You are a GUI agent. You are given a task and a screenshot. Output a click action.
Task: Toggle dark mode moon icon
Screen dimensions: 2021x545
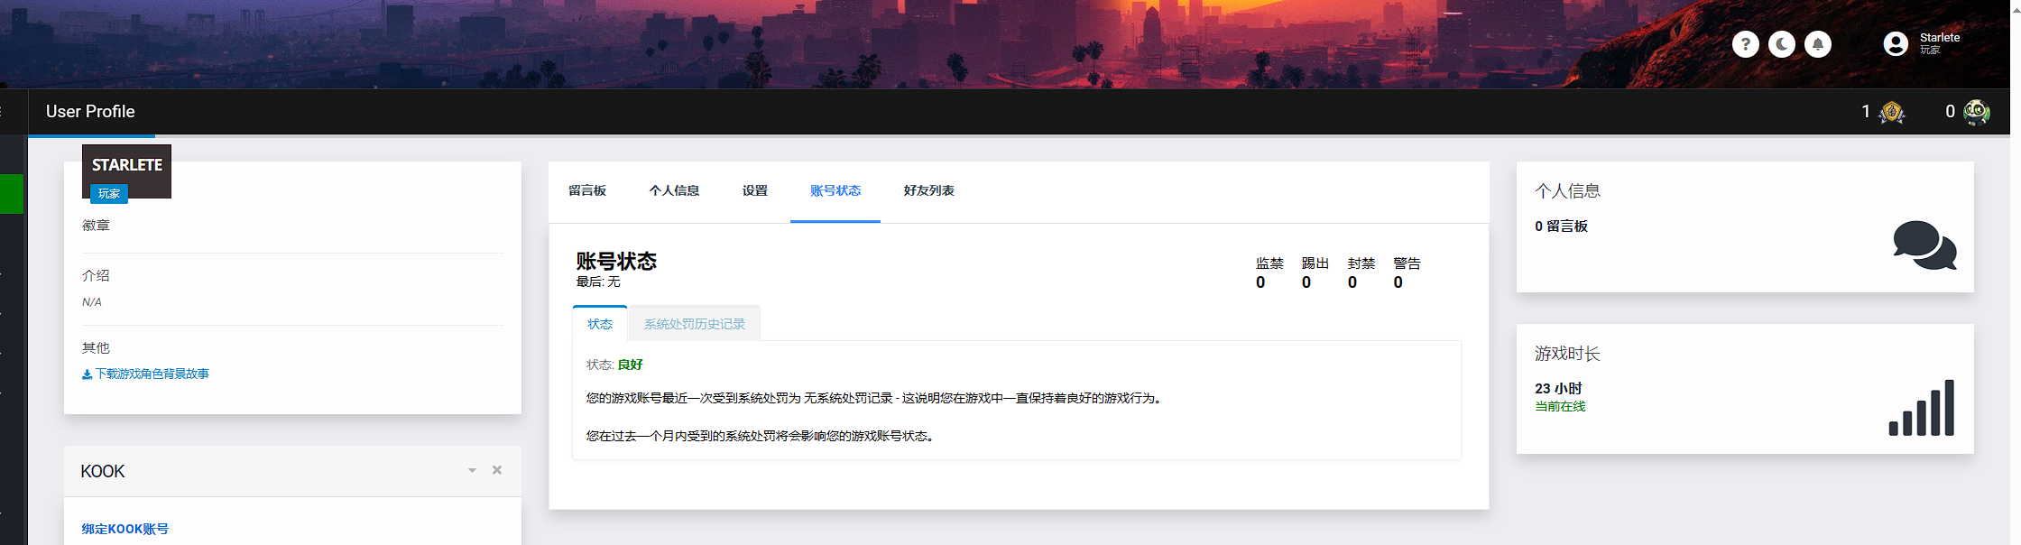pos(1781,43)
